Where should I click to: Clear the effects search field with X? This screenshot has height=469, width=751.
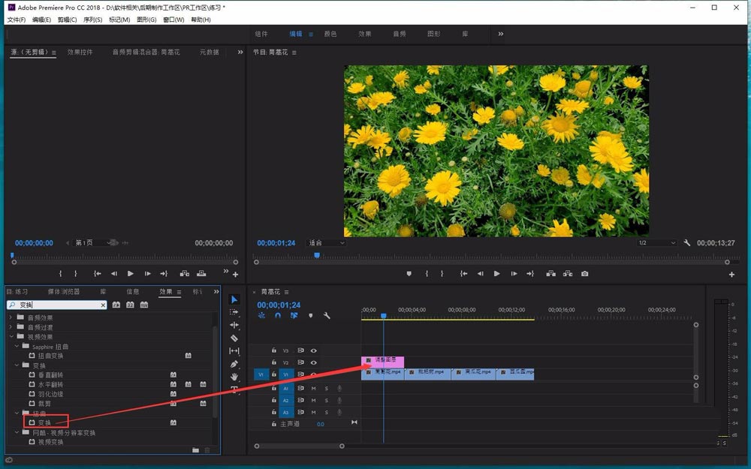tap(103, 305)
